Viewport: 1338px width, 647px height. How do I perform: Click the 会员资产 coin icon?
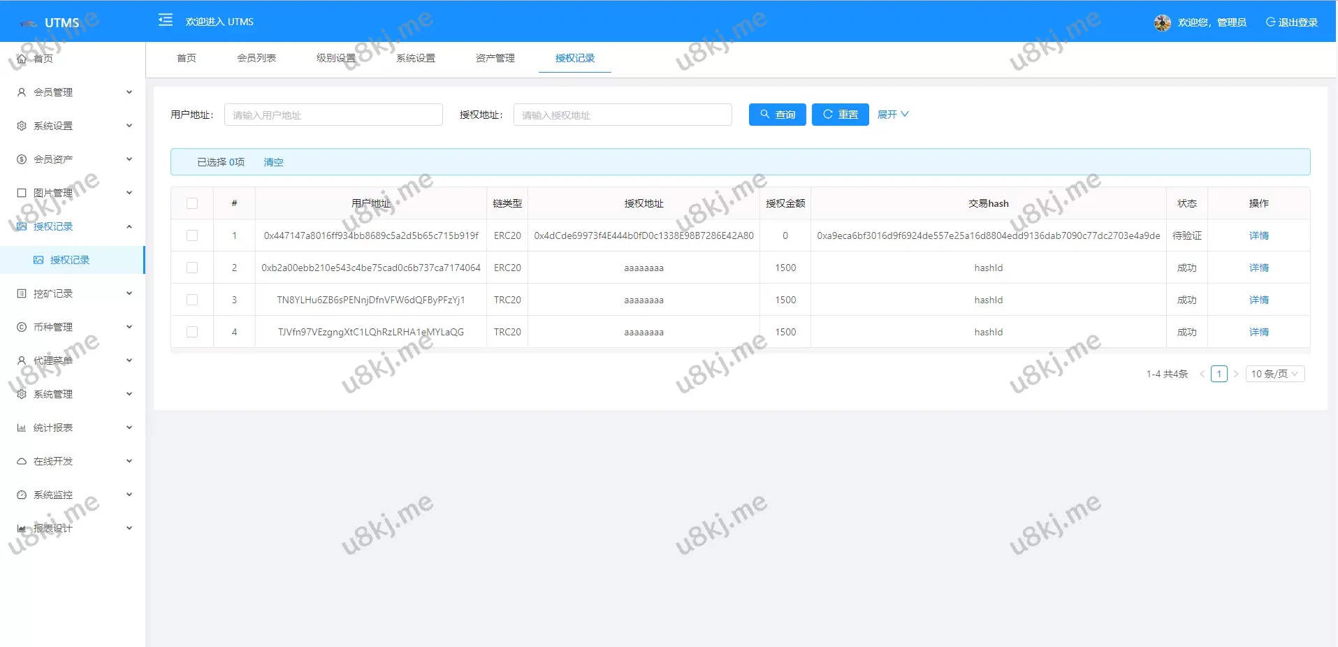click(22, 159)
